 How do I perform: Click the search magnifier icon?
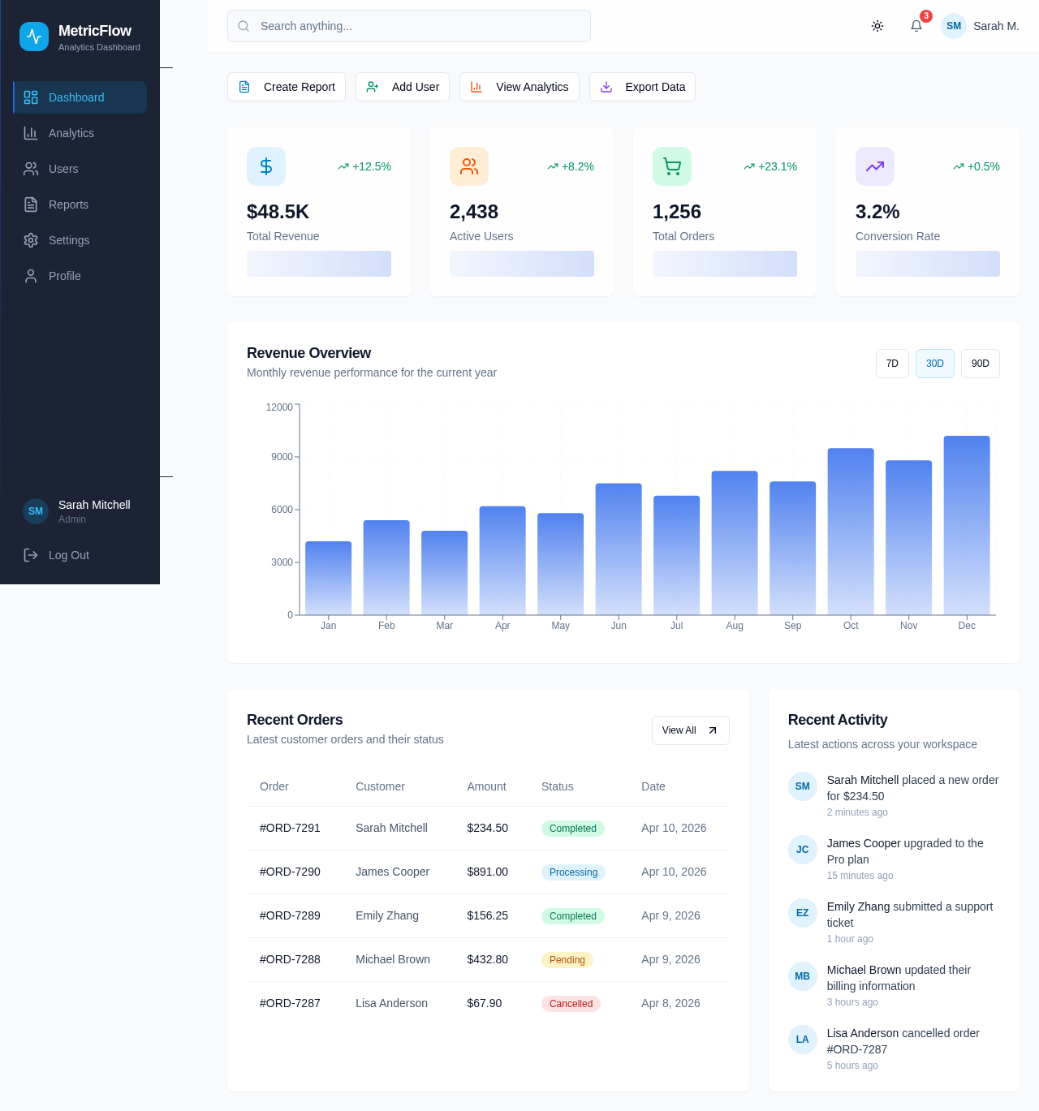click(244, 26)
